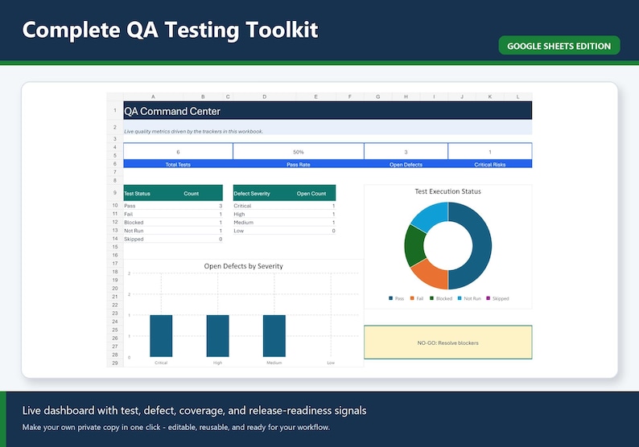Click the Blocked legend color swatch
This screenshot has height=447, width=639.
[431, 298]
